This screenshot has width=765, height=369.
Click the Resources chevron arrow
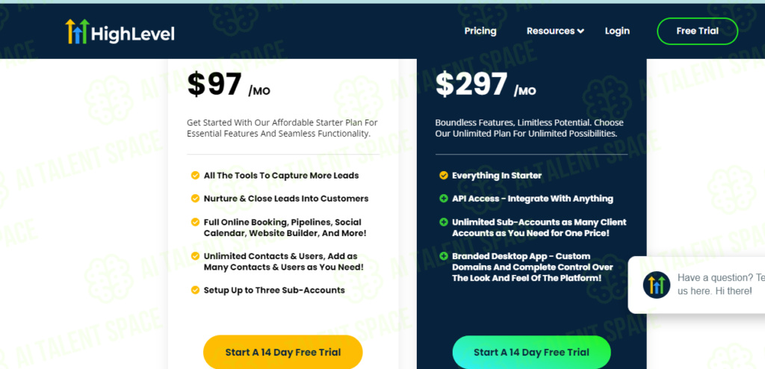coord(580,31)
